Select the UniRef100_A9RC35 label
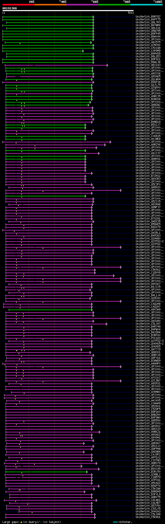Viewport: 165px width, 524px height. (x=148, y=96)
